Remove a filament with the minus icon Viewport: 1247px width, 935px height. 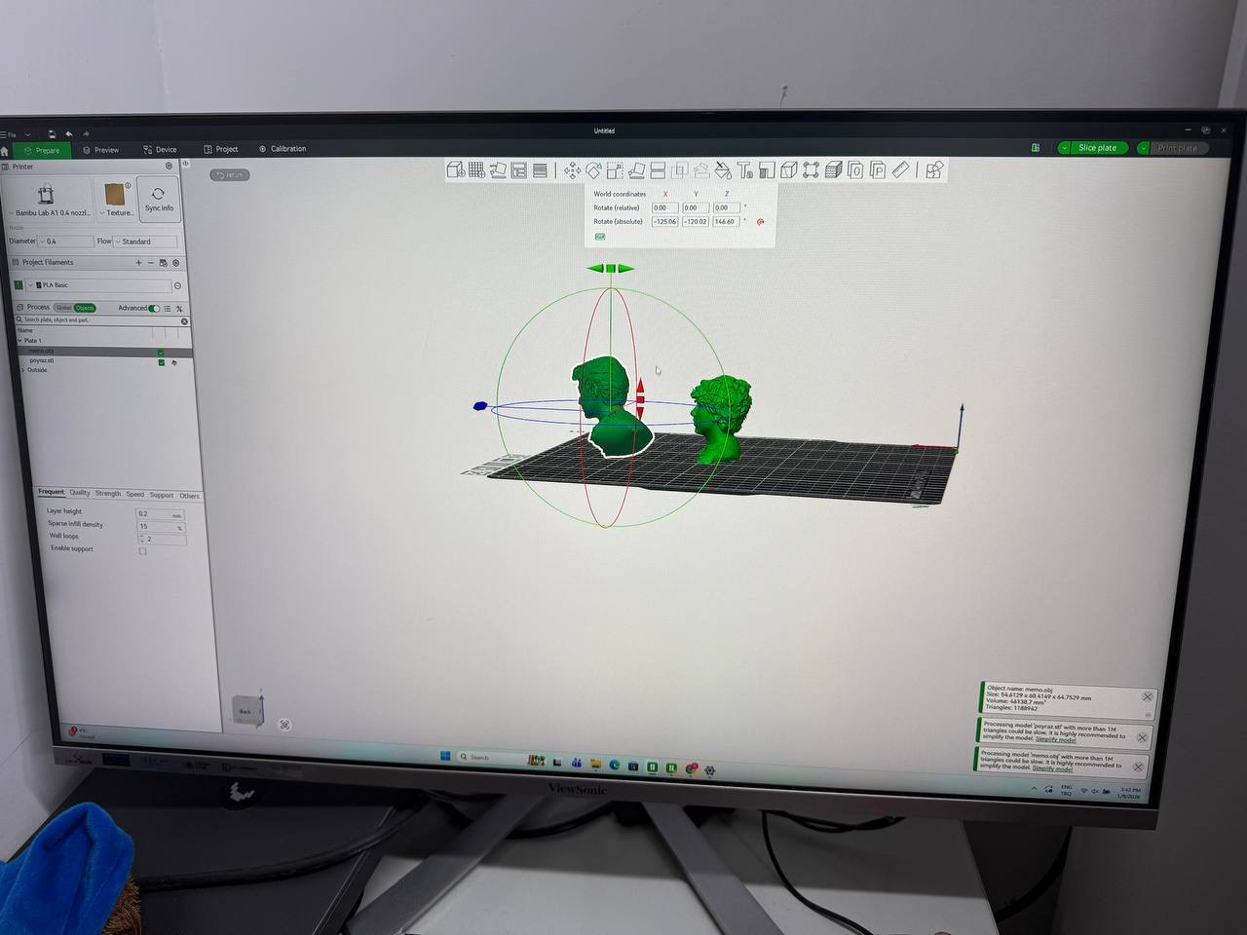pyautogui.click(x=150, y=263)
